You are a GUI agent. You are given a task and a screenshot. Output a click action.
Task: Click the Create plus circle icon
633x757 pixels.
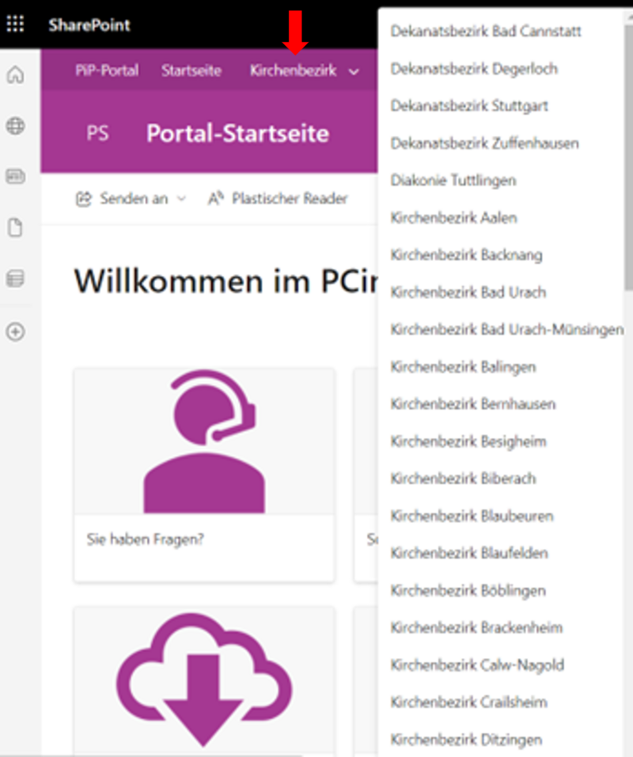[x=16, y=331]
